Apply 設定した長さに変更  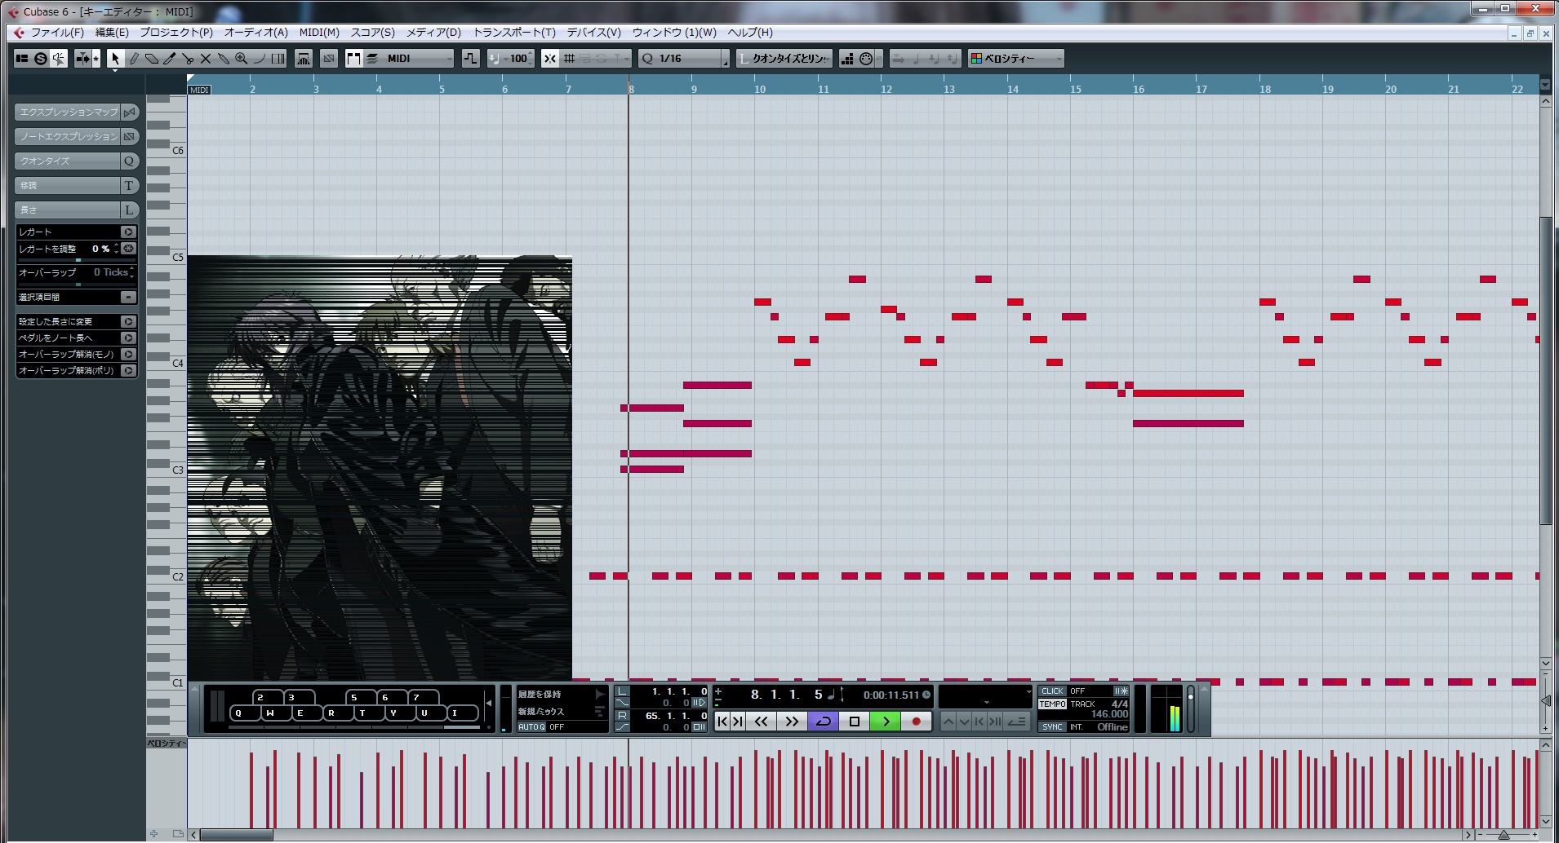pyautogui.click(x=128, y=321)
